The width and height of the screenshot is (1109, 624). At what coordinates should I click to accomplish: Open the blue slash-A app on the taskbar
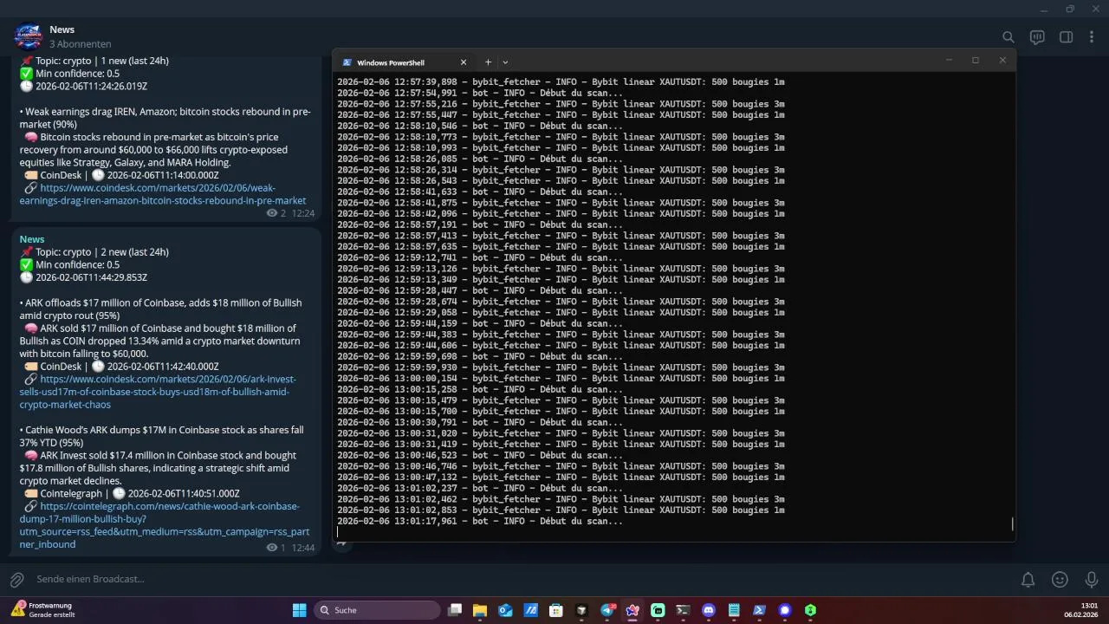click(x=531, y=610)
